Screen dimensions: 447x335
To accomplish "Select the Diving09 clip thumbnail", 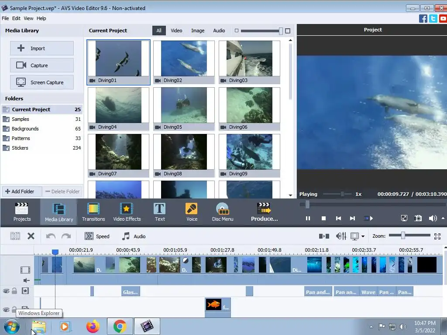I will [249, 156].
